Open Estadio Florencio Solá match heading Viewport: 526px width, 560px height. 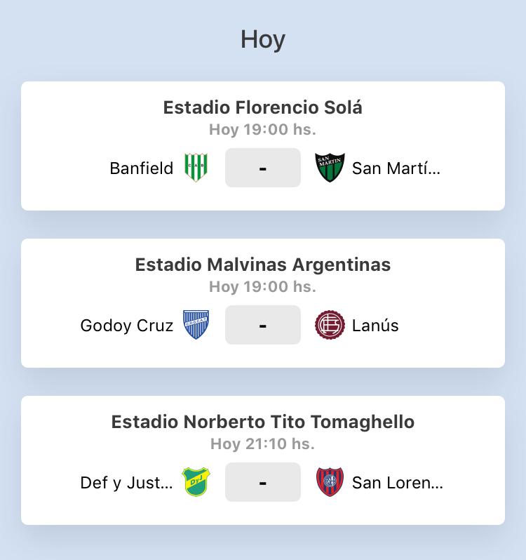tap(263, 107)
